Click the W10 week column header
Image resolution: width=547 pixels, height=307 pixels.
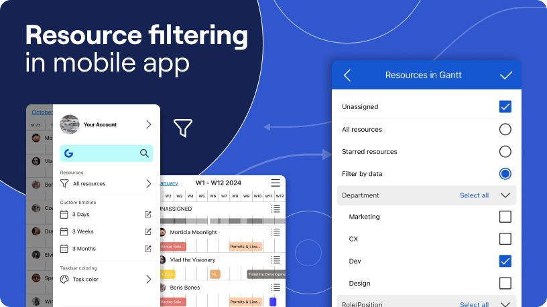(257, 196)
